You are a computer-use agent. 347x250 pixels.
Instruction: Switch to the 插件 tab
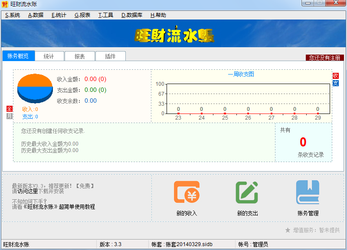[111, 56]
